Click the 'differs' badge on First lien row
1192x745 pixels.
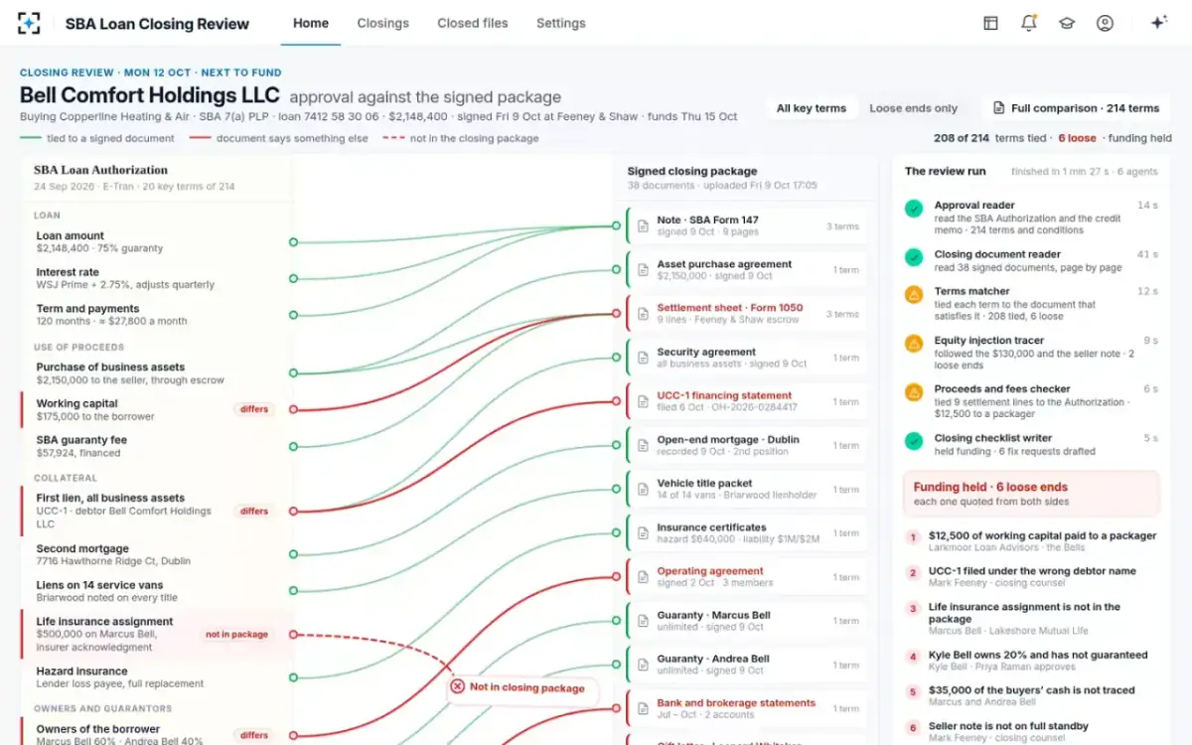[x=254, y=511]
